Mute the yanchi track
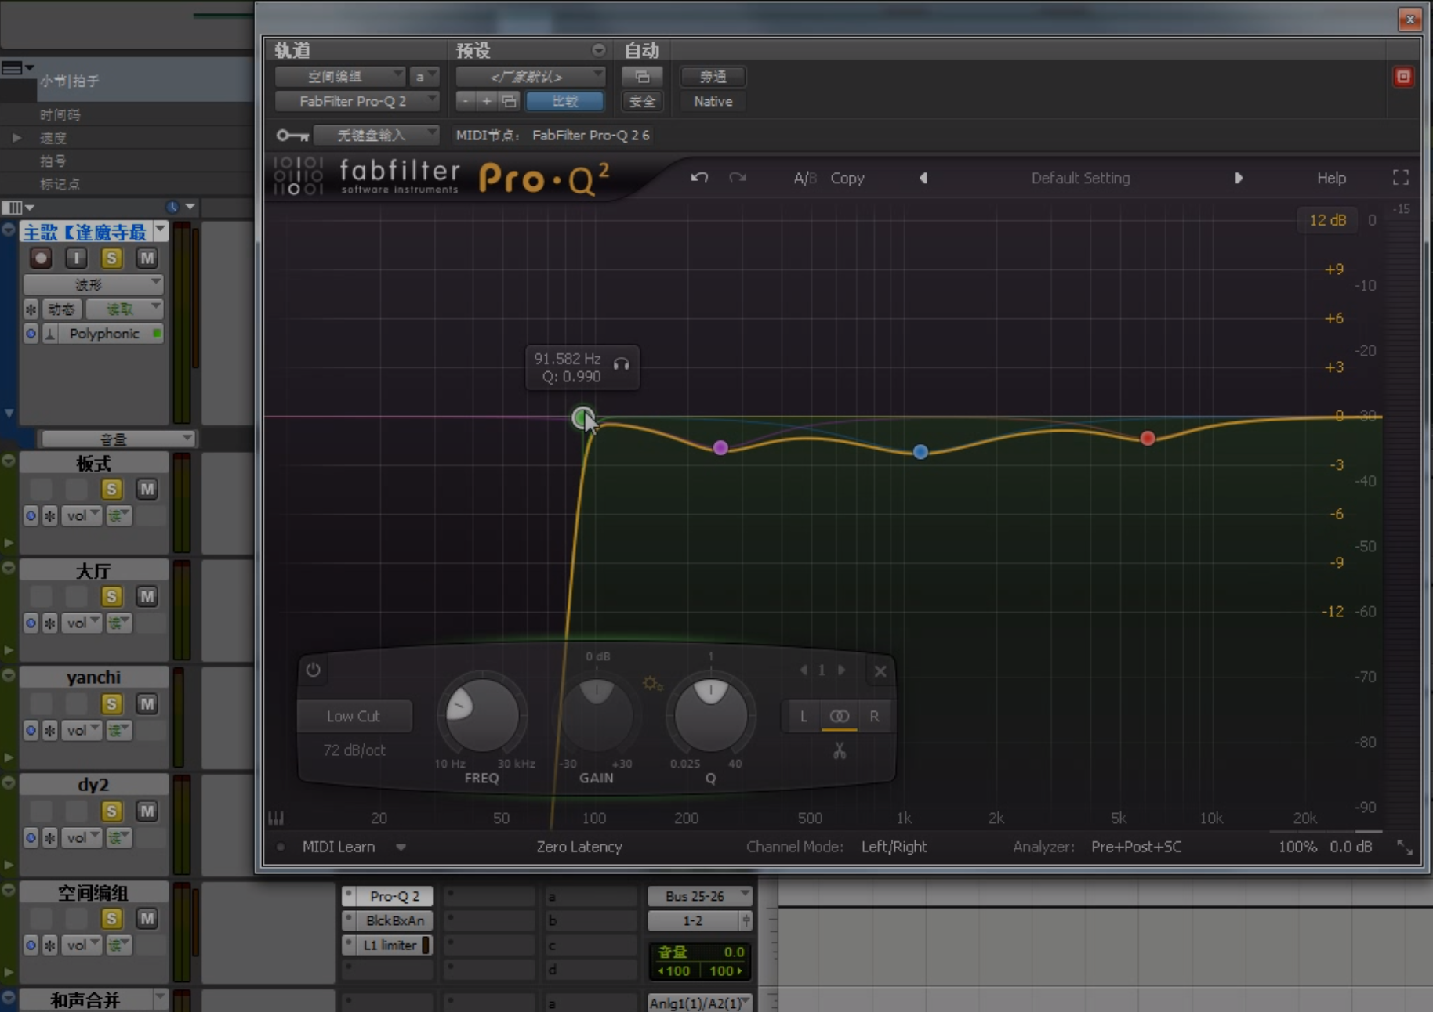Screen dimensions: 1433x1012 point(147,704)
